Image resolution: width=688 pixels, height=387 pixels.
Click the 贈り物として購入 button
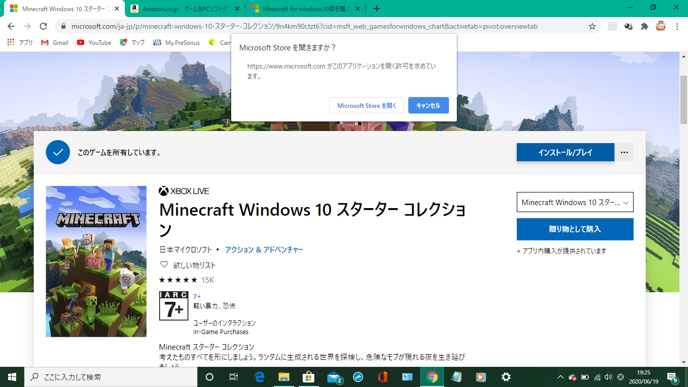coord(575,229)
